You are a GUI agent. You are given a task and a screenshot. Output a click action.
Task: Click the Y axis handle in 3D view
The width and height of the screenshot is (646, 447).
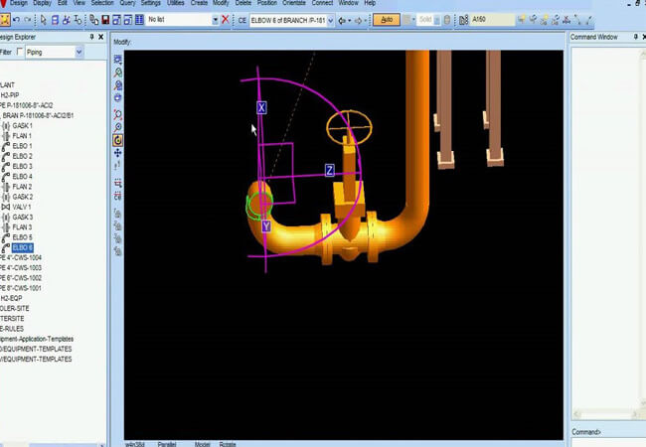click(266, 225)
